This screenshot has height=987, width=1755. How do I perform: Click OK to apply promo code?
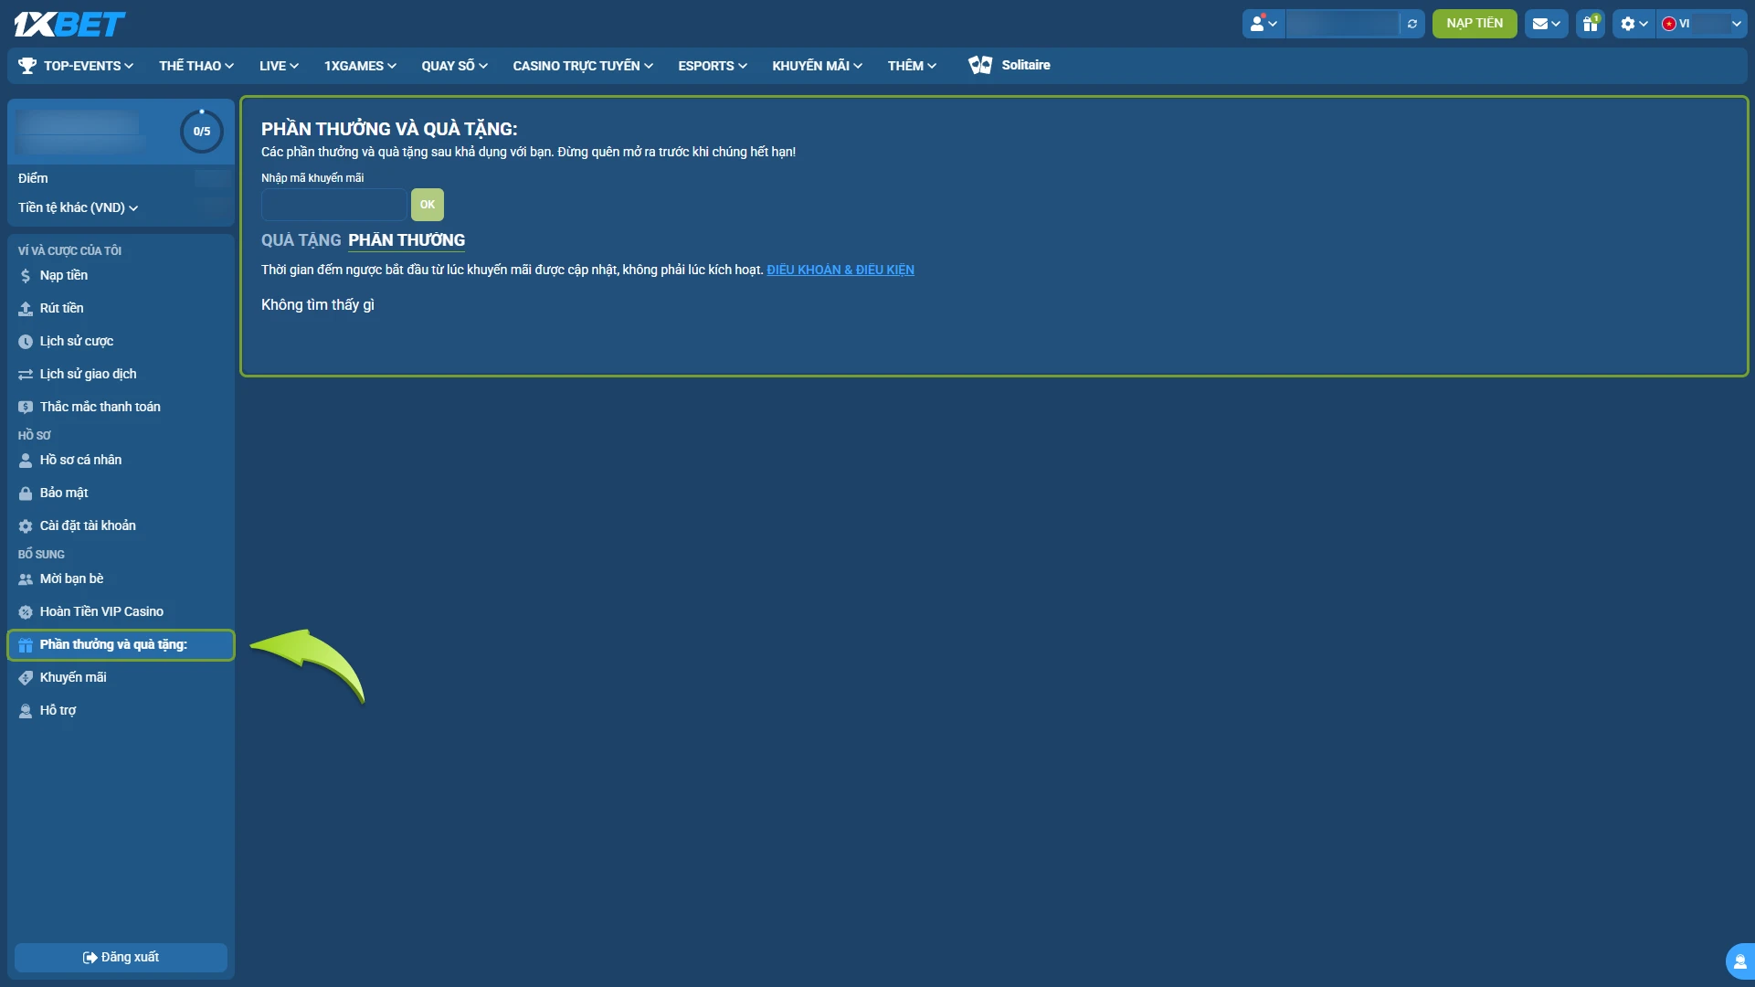[x=428, y=205]
